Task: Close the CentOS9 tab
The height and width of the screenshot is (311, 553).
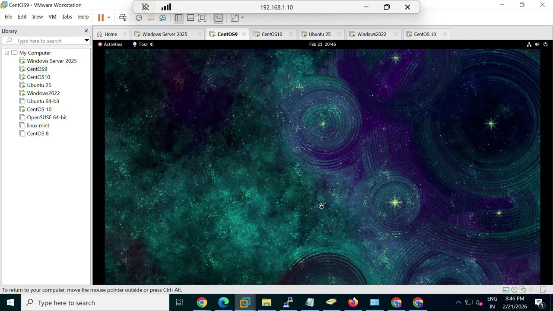Action: [244, 34]
